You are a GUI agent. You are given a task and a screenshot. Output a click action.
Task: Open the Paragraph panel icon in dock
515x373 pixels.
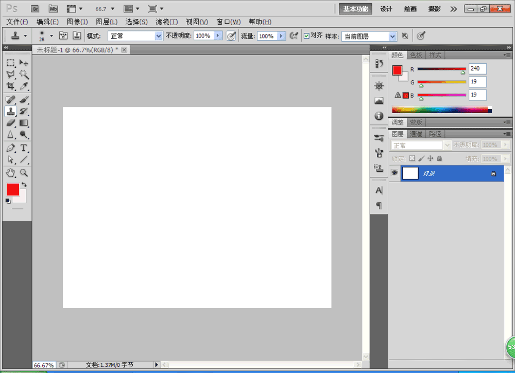pos(379,205)
